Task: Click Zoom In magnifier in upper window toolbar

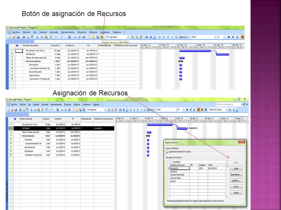Action: [132, 37]
